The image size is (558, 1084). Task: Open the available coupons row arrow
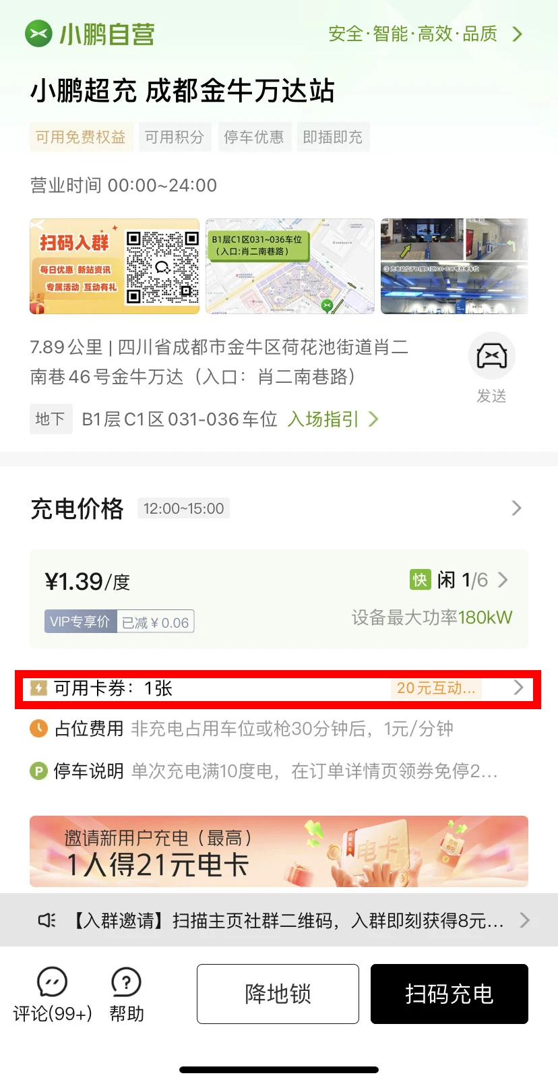click(518, 688)
